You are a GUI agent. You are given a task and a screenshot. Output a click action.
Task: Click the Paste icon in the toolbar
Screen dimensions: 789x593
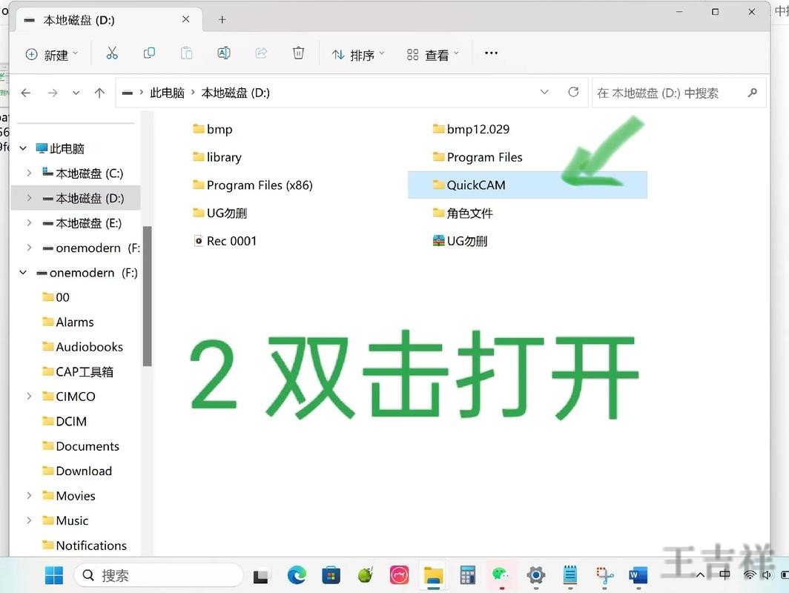tap(186, 53)
